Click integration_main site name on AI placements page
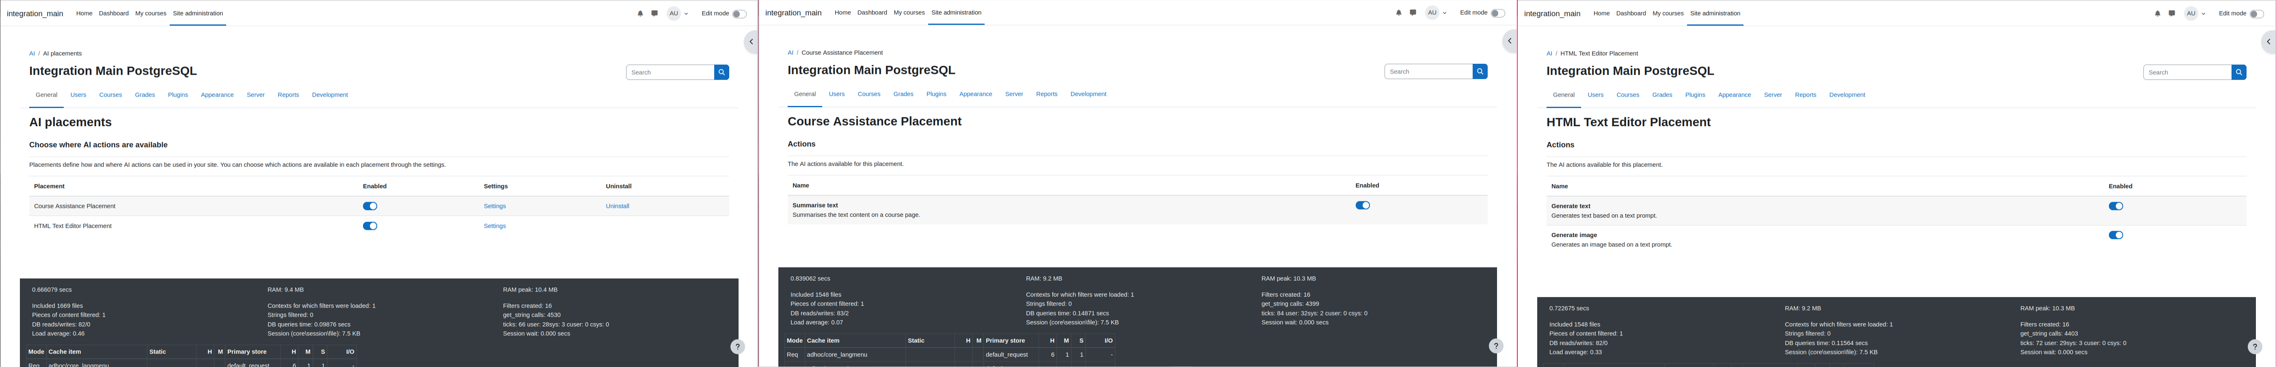Screen dimensions: 2277x367 click(x=35, y=14)
